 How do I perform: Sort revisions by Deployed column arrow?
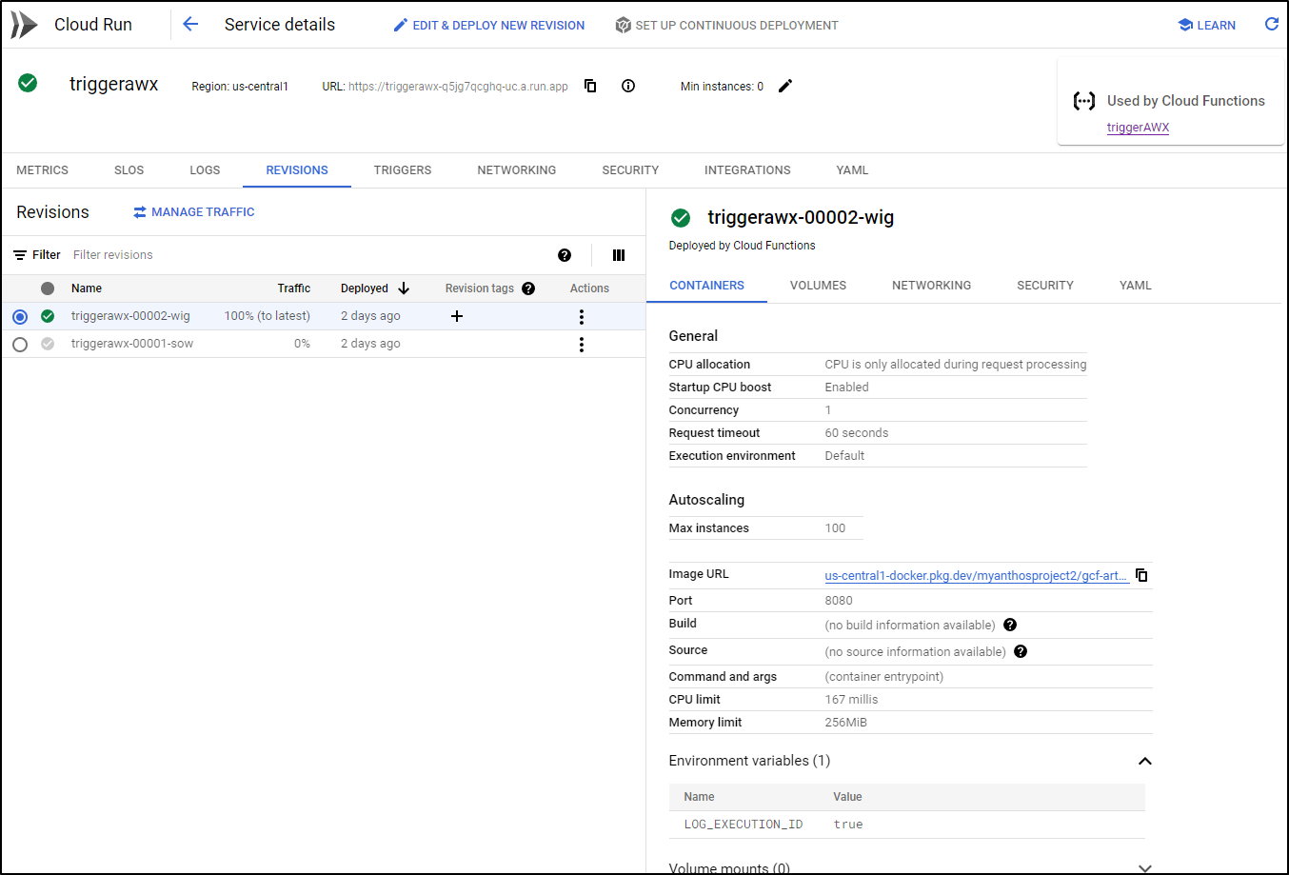(x=404, y=288)
